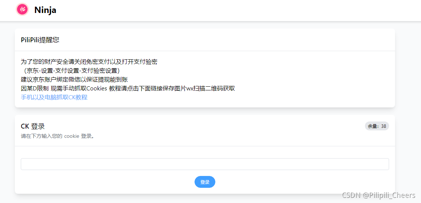Click the blue 登录 button
The image size is (421, 203).
[x=205, y=182]
